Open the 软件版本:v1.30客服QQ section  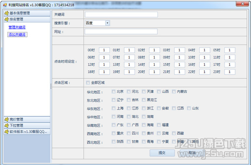pos(27,132)
